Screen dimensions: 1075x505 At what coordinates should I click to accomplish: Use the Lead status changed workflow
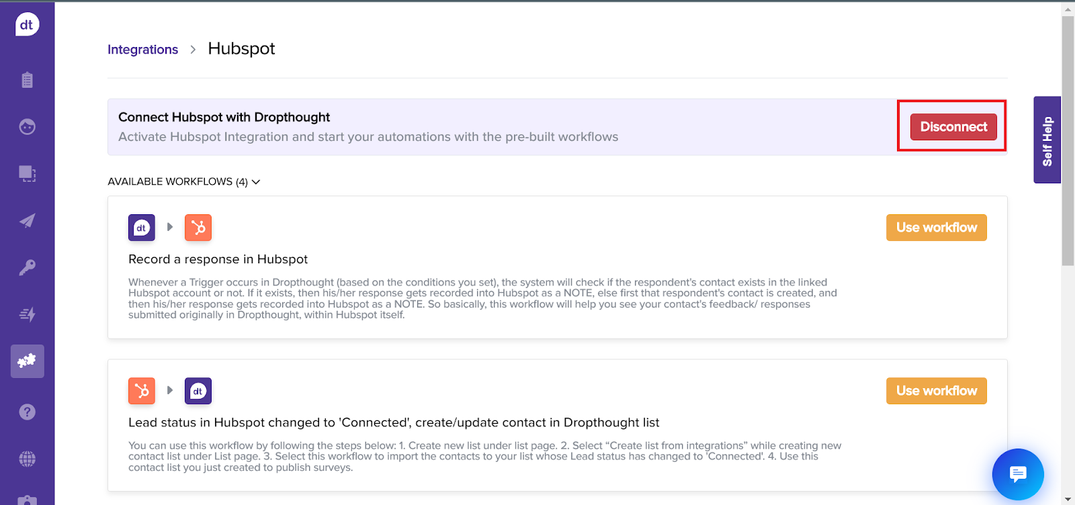pos(936,391)
